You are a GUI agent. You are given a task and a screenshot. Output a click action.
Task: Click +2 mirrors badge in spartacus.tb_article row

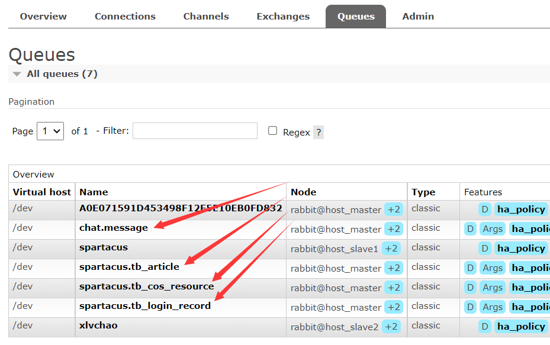tap(394, 268)
